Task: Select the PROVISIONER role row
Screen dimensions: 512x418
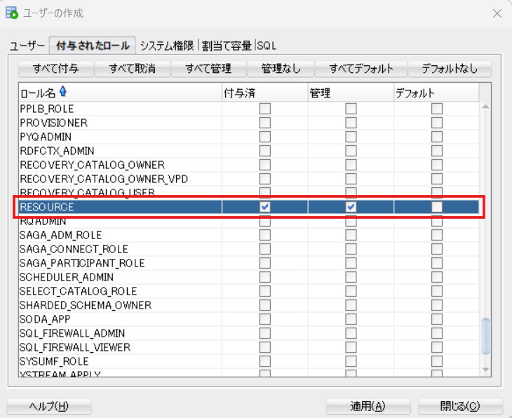Action: (x=249, y=123)
